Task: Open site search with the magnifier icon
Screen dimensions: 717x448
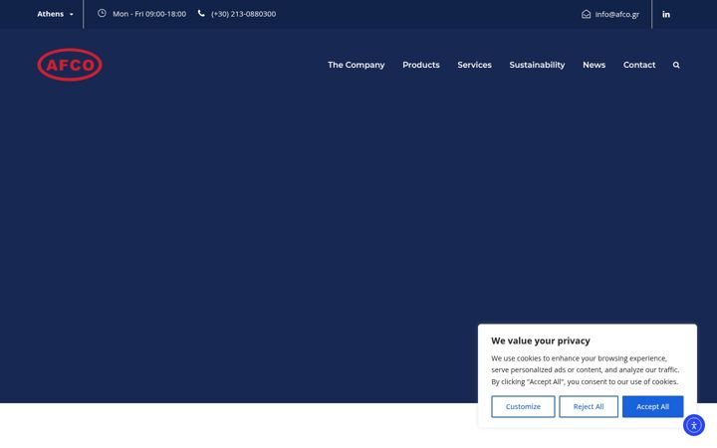Action: click(676, 65)
